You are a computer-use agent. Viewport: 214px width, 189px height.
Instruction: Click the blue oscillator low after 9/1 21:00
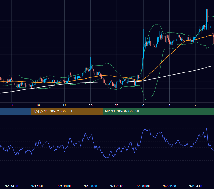[x=106, y=158]
